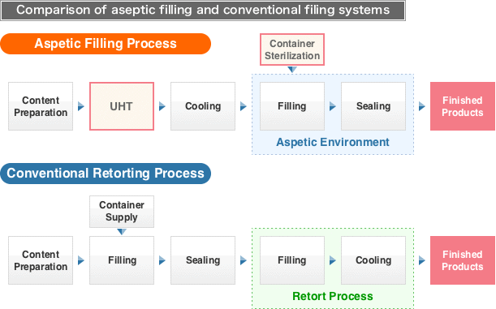Click the blue Conventional Retorting Process heading

[x=106, y=174]
